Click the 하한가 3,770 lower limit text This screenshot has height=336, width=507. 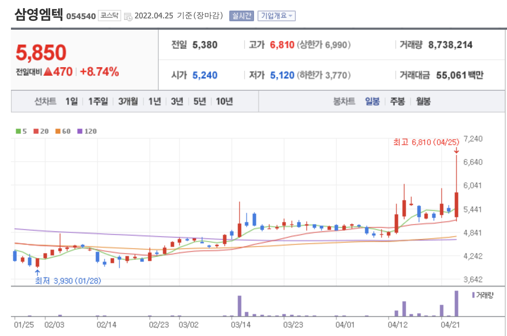pos(324,75)
